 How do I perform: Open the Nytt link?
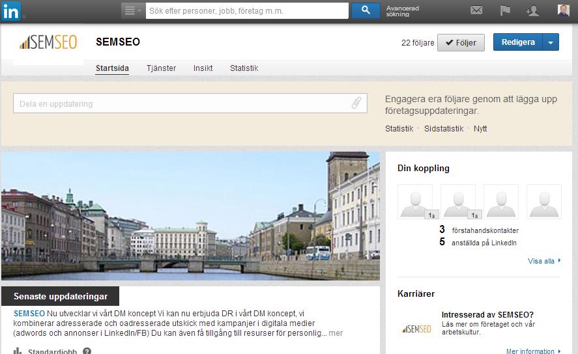coord(480,129)
